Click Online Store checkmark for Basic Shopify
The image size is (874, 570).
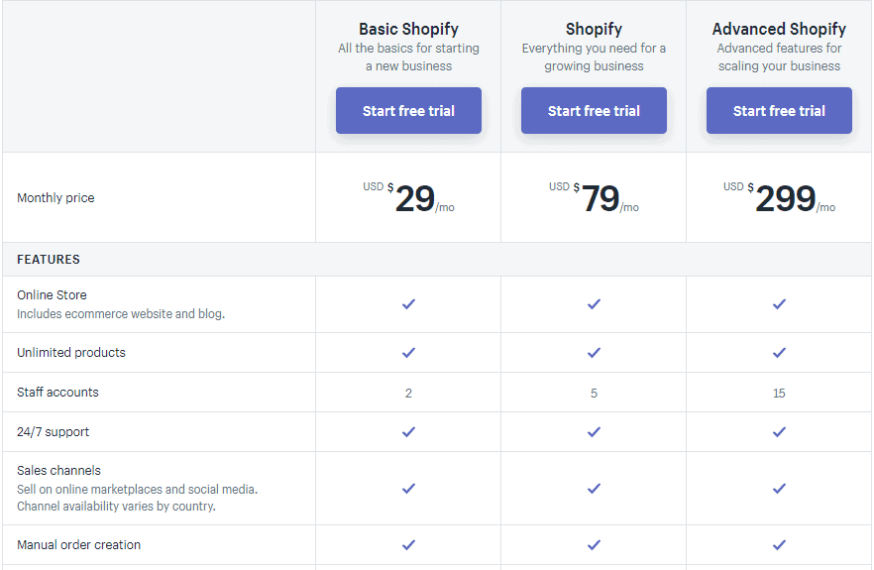point(408,304)
